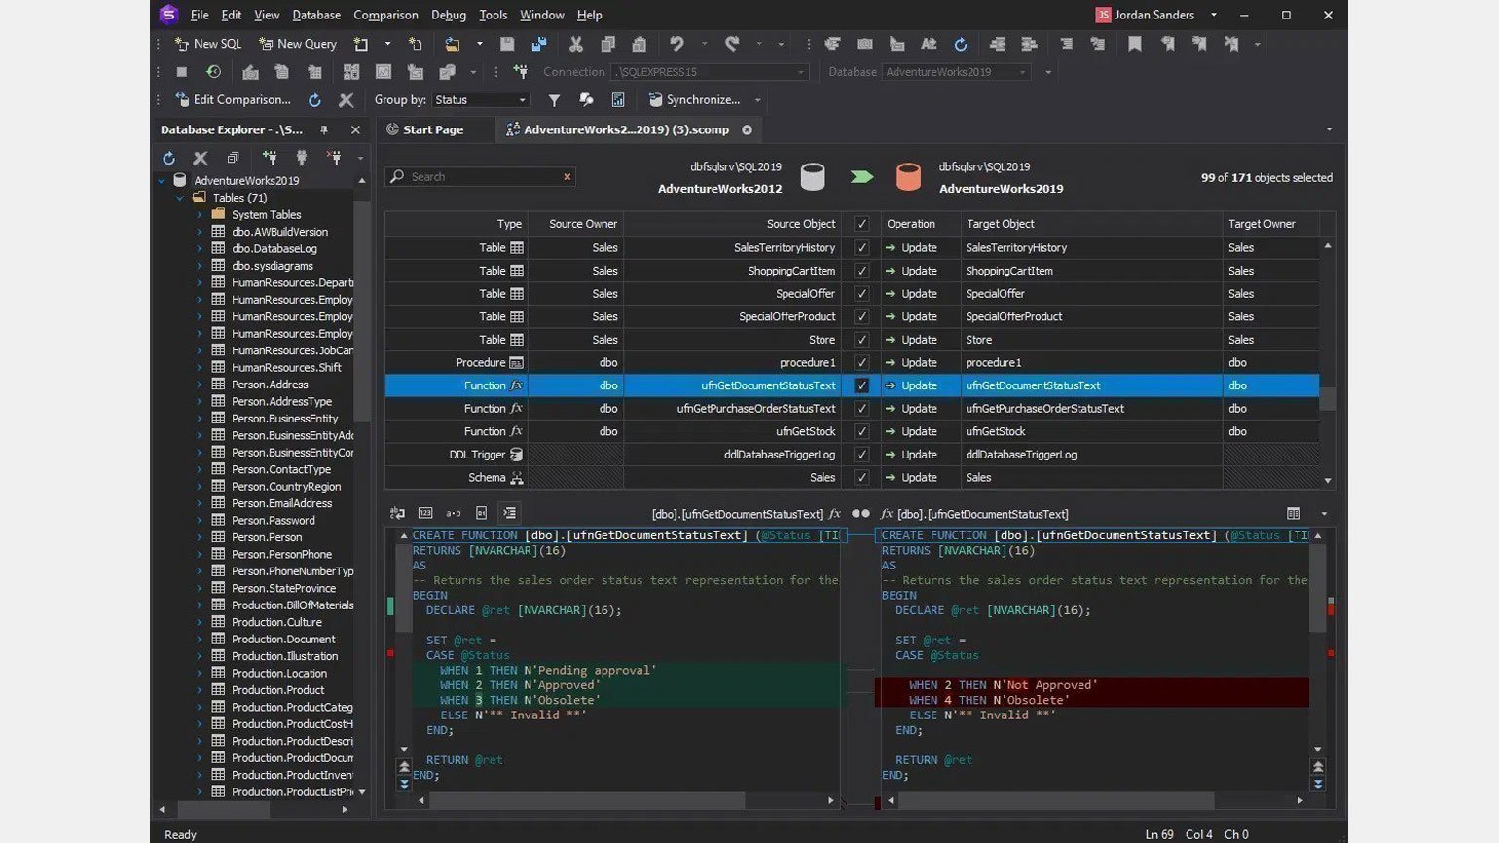Click the horizontal scrollbar in the right script pane
This screenshot has height=843, width=1499.
1057,800
